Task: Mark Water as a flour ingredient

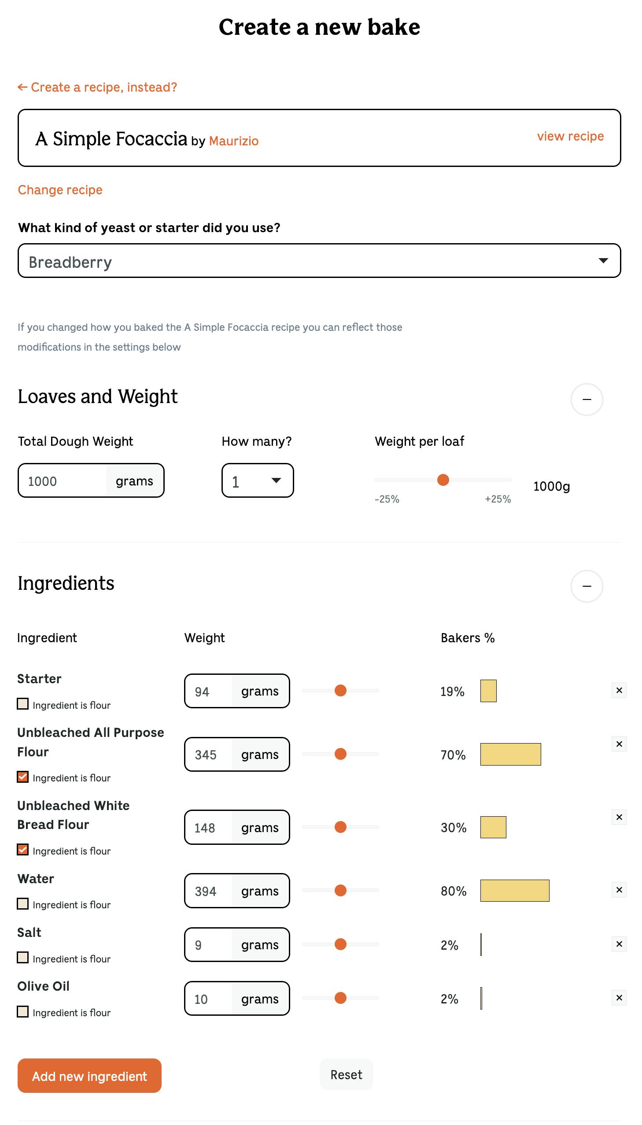Action: point(23,903)
